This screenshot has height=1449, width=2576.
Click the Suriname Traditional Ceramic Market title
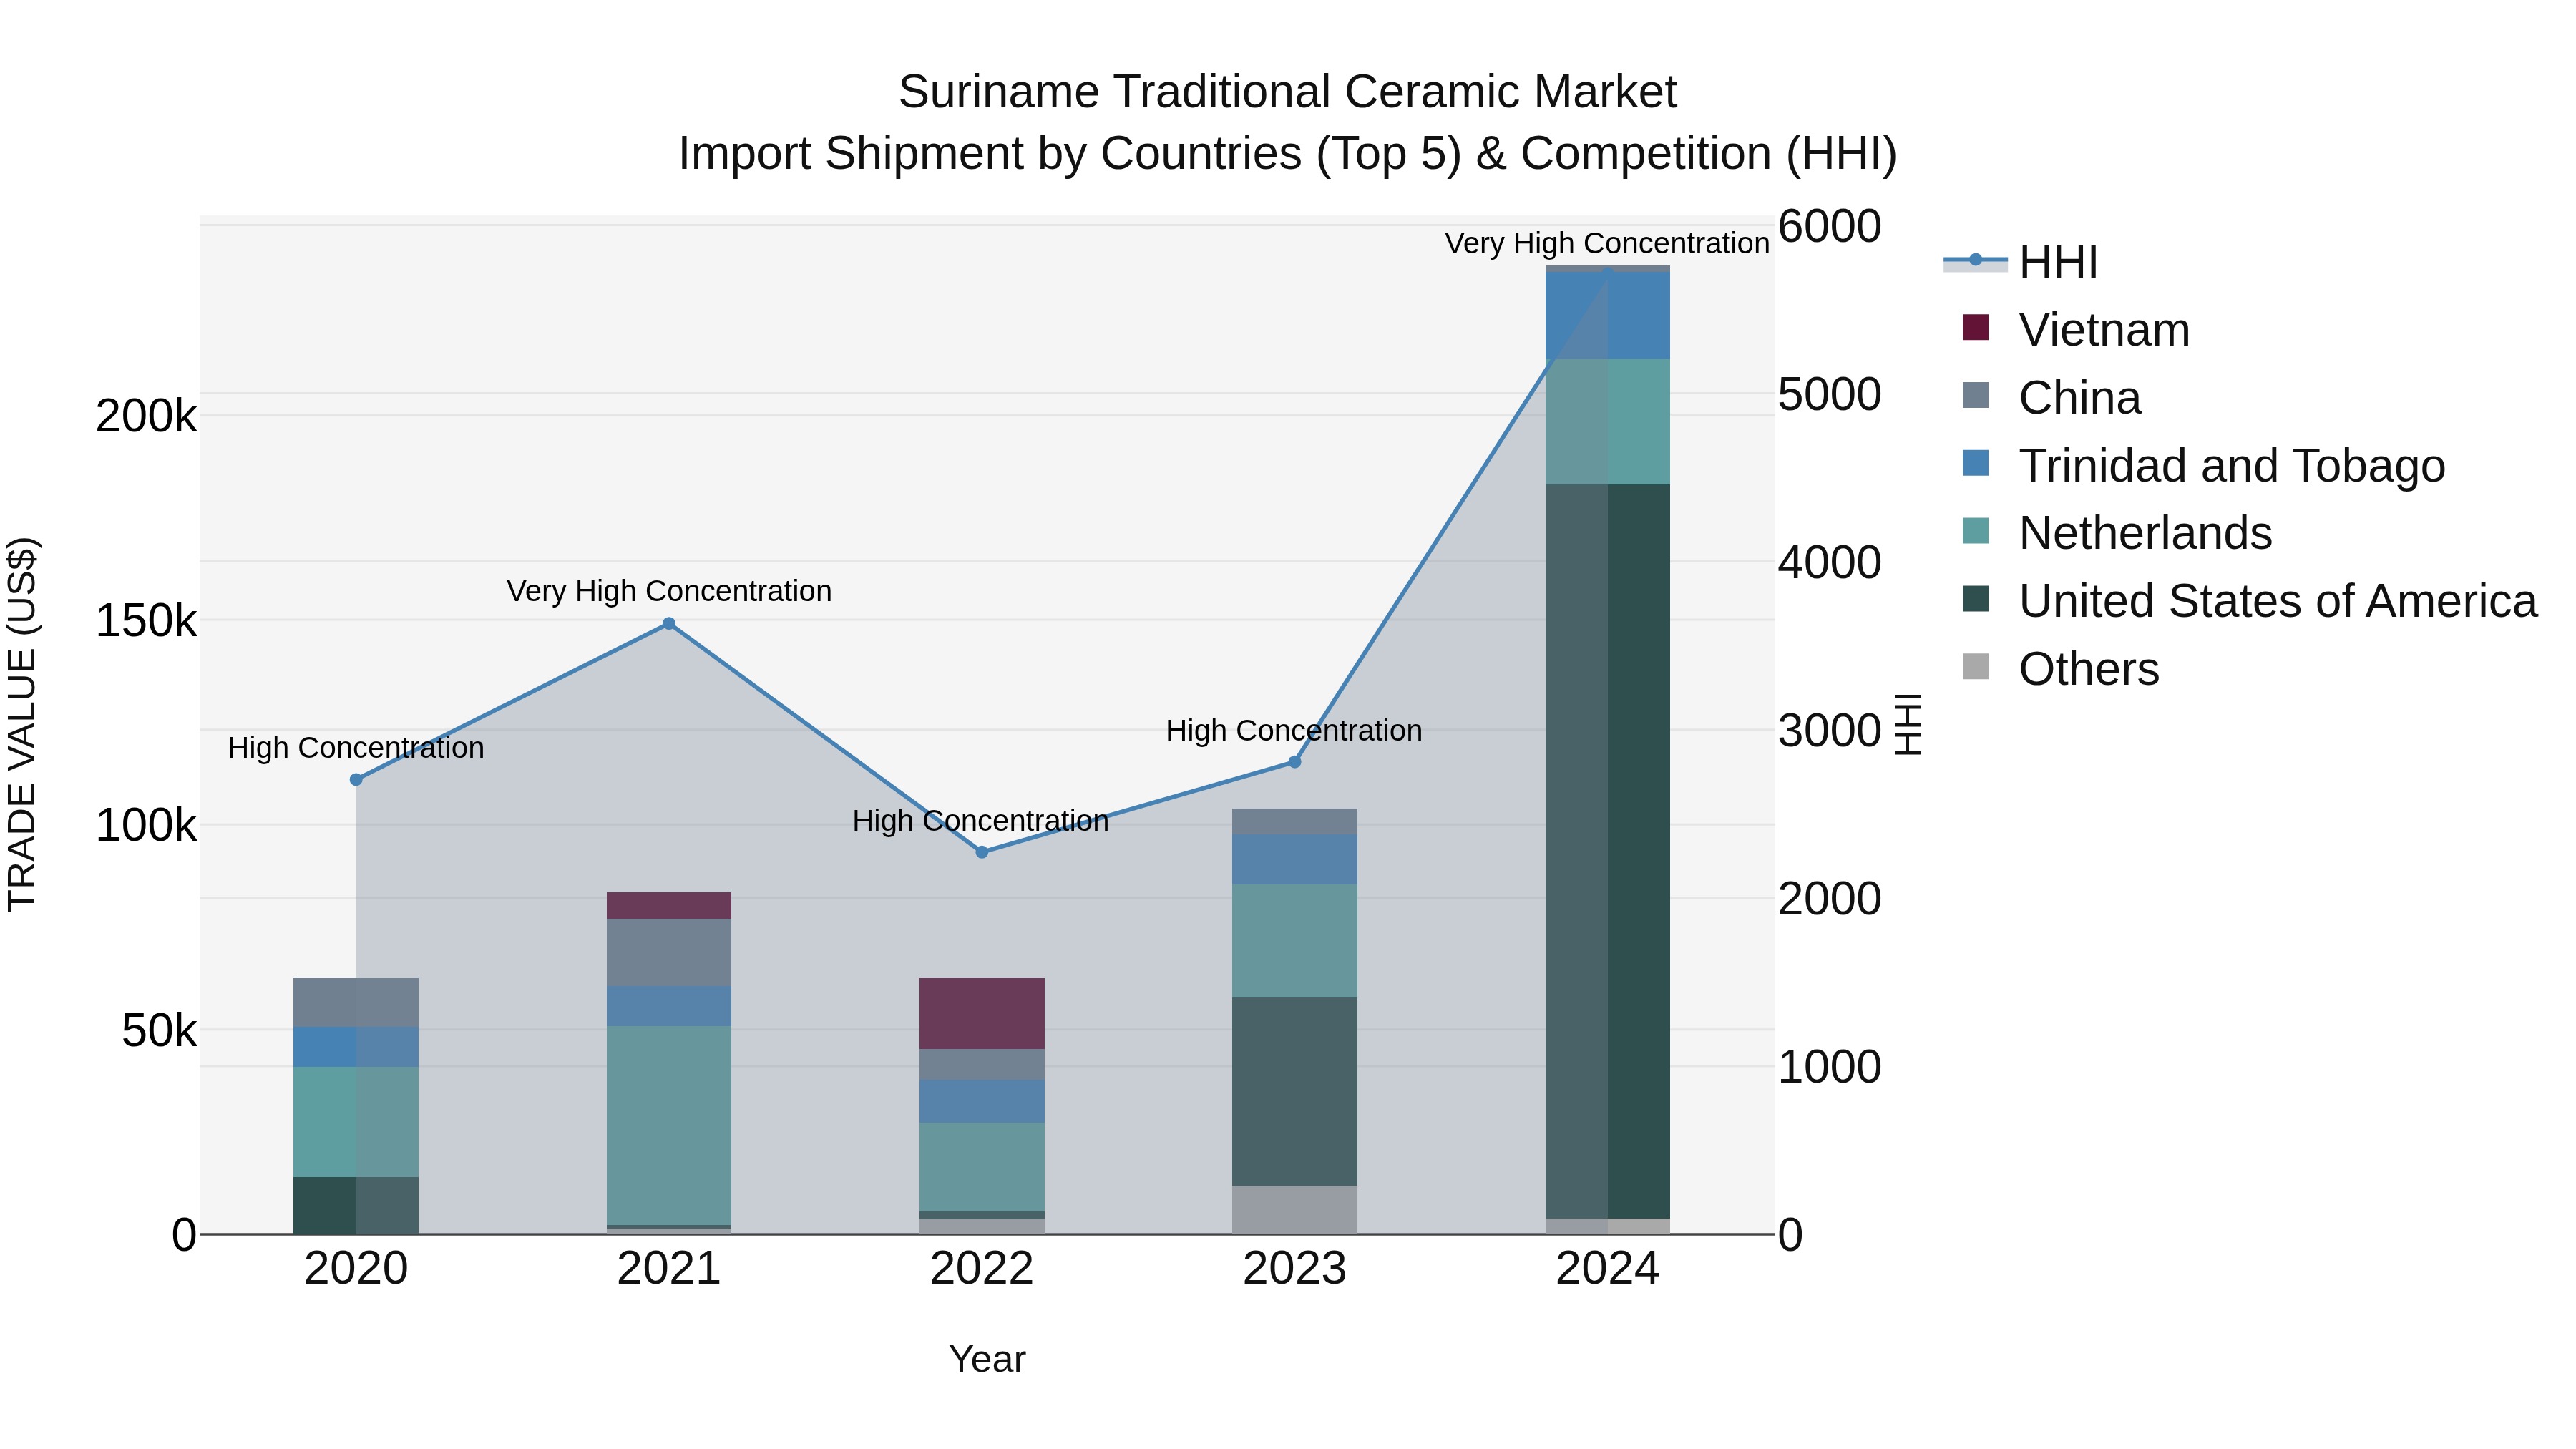(1287, 92)
